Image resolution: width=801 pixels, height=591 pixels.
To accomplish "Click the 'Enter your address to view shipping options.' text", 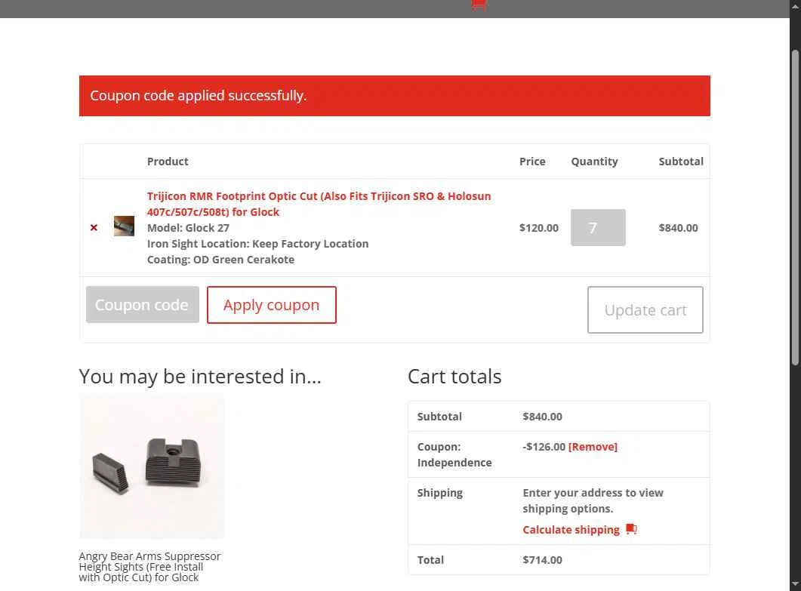I will [593, 500].
